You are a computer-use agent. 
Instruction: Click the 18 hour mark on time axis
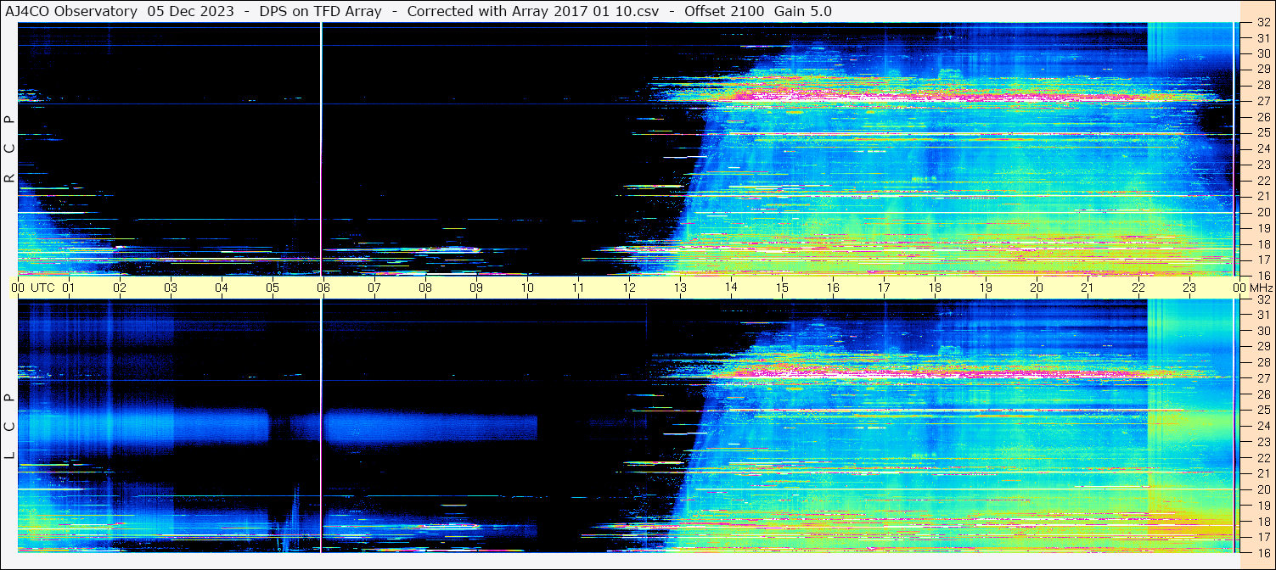point(935,288)
